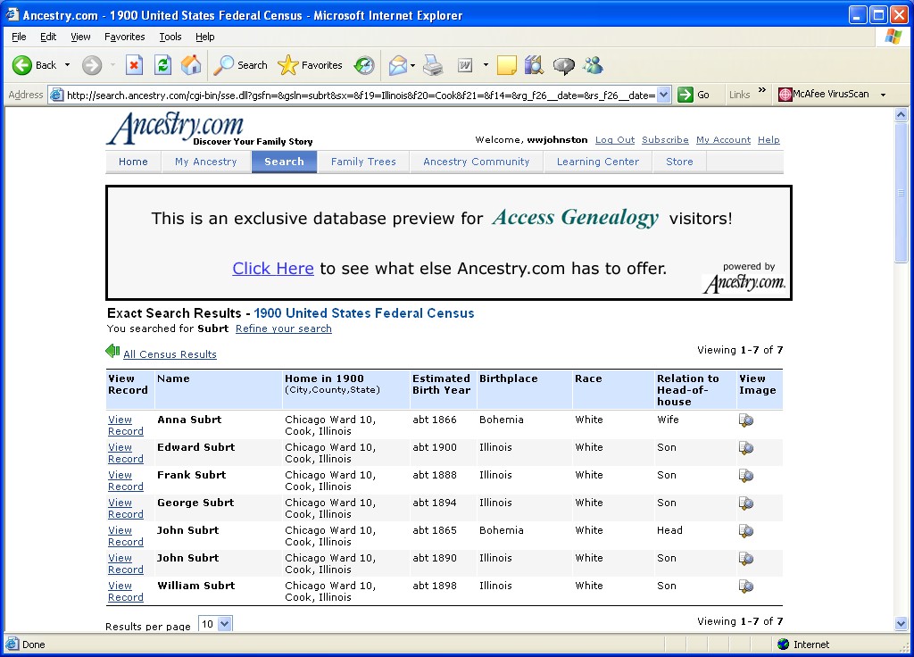Viewport: 914px width, 657px height.
Task: Open the History clock icon
Action: (x=364, y=65)
